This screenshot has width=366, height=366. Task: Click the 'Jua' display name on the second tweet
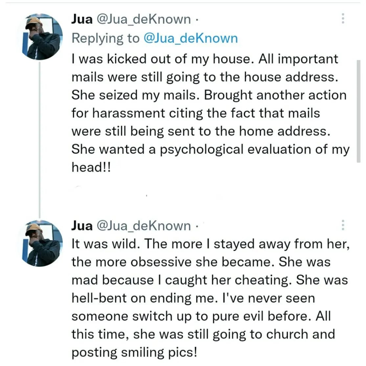82,226
